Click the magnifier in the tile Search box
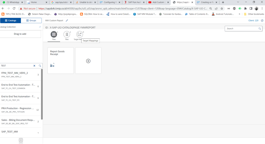The width and height of the screenshot is (265, 144). tap(260, 29)
